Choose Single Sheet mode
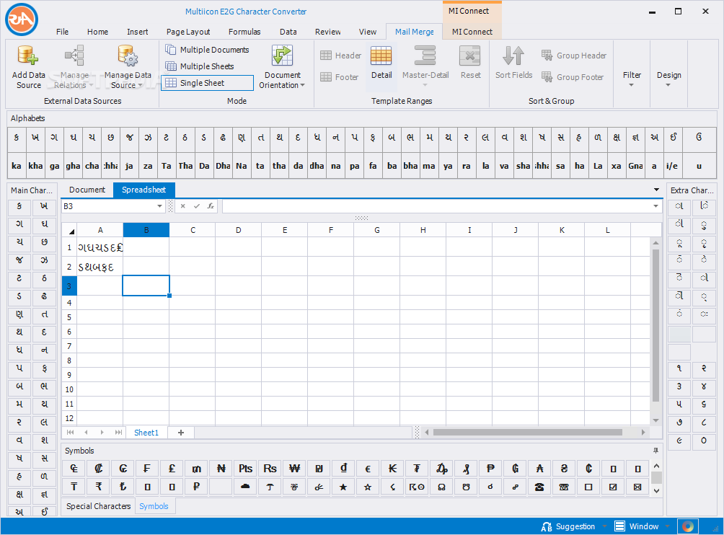Image resolution: width=724 pixels, height=535 pixels. pos(207,83)
